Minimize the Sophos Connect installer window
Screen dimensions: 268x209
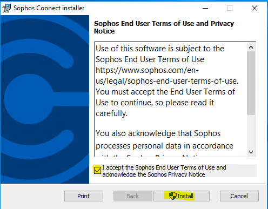(x=205, y=8)
